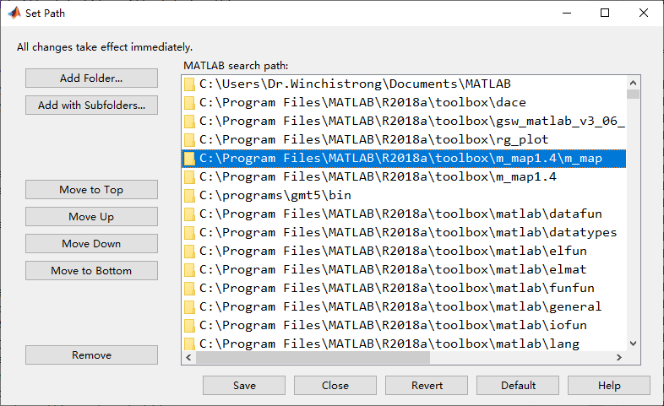The image size is (664, 406).
Task: Move selected path to top
Action: 91,190
